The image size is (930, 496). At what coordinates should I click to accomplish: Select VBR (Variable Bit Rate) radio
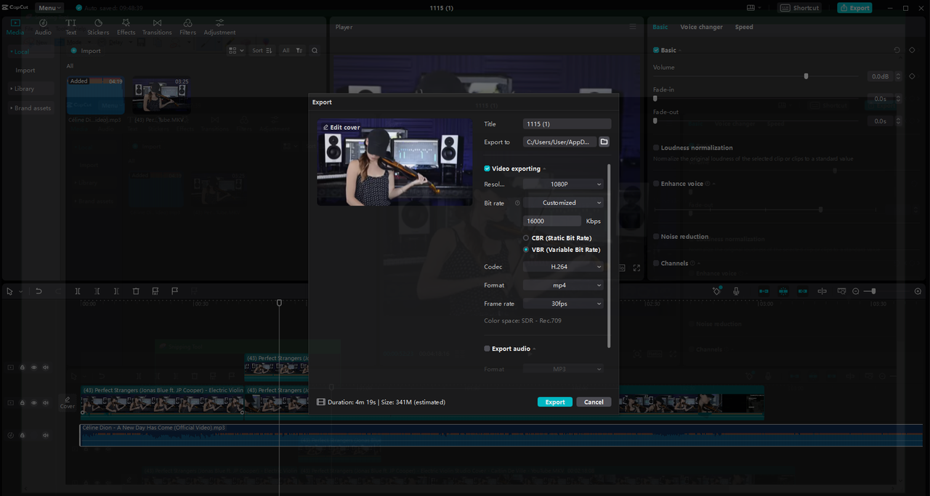point(526,250)
